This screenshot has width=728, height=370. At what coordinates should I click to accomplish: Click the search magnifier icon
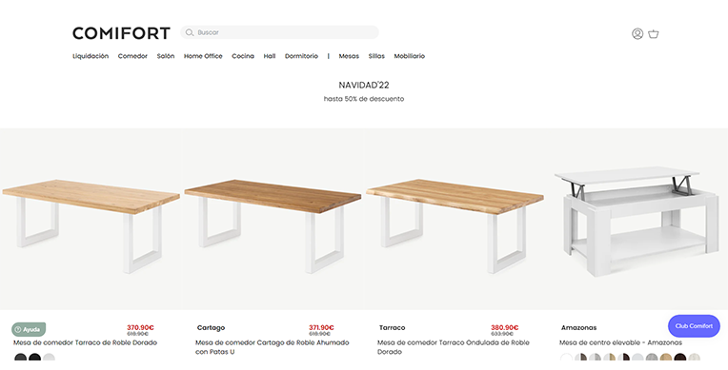(190, 32)
